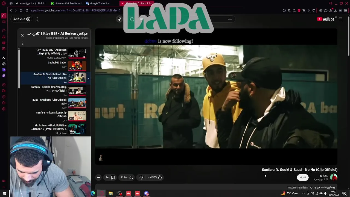The width and height of the screenshot is (350, 197).
Task: Click the YouTube search magnifier icon
Action: [132, 19]
